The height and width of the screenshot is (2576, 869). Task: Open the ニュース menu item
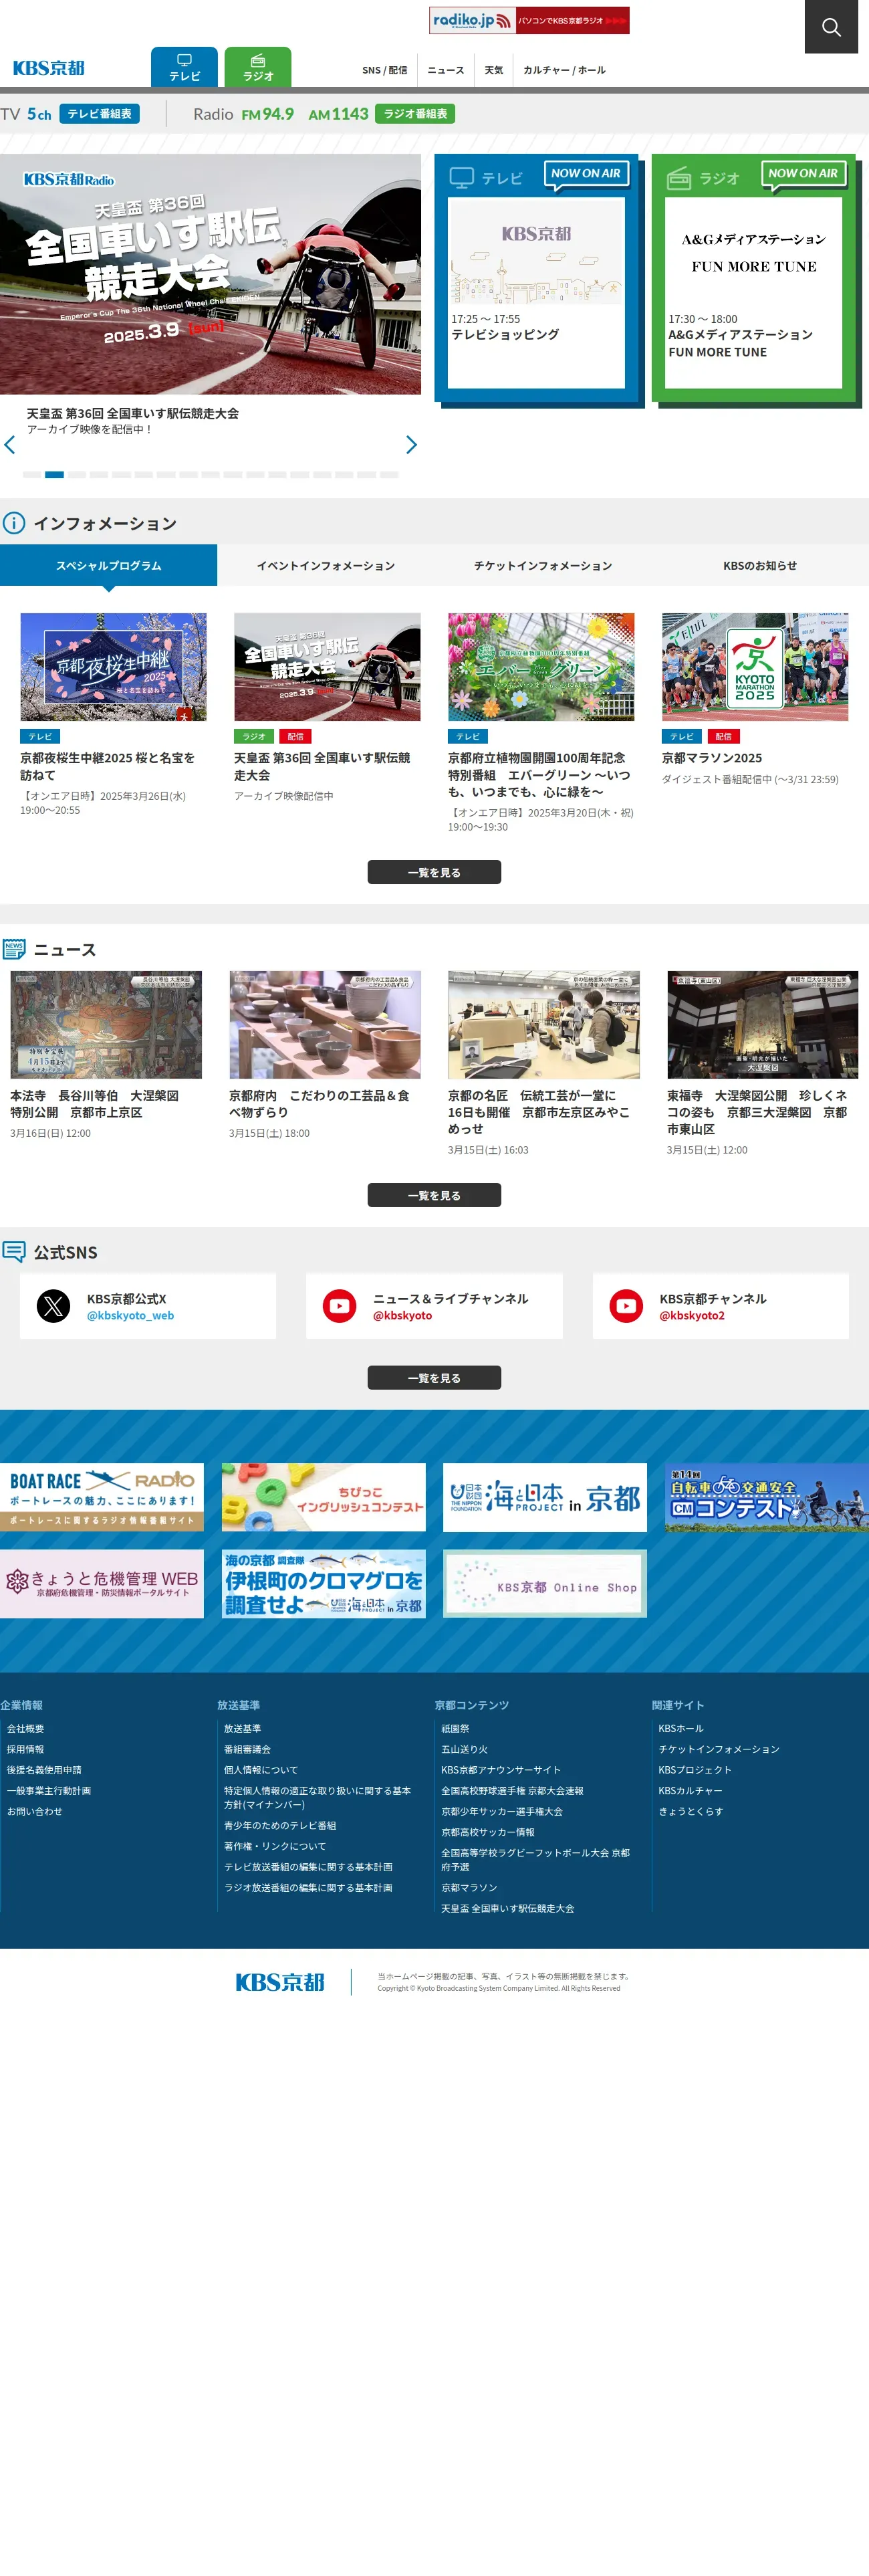tap(446, 70)
